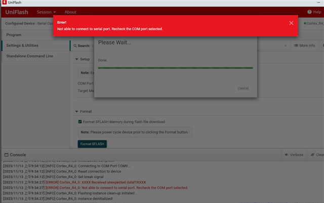The image size is (324, 203).
Task: Click the More Info button
Action: (x=304, y=46)
